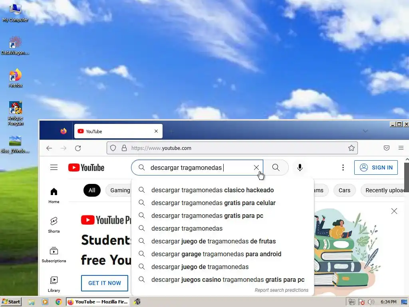View site security padlock info

point(124,148)
